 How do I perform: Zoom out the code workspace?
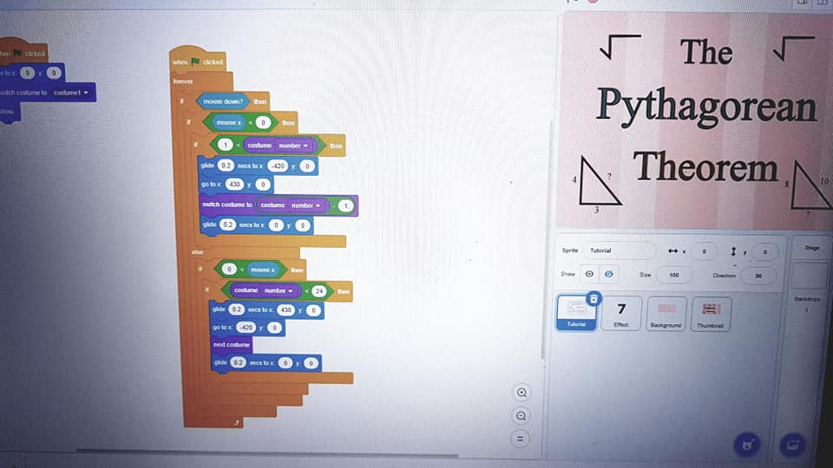pyautogui.click(x=521, y=416)
